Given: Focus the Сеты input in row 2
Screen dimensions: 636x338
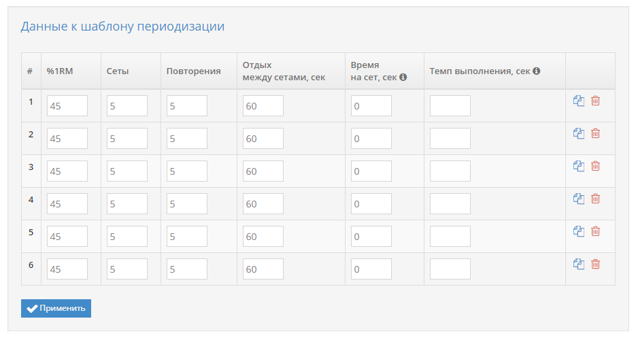Looking at the screenshot, I should click(127, 138).
